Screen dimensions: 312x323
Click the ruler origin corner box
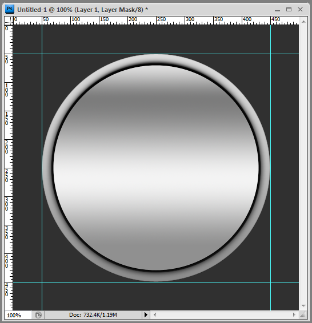(9, 21)
